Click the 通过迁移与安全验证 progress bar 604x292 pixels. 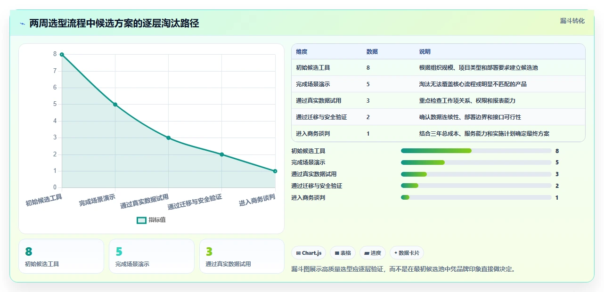coord(476,186)
